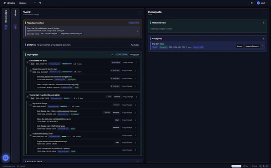Open Stripe Checkout for the Pro plan arrow
The height and width of the screenshot is (168, 271).
pos(136,71)
